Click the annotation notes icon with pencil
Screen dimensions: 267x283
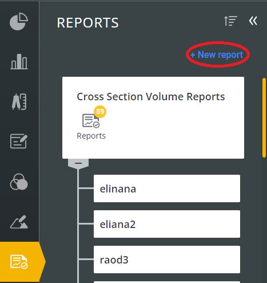pos(19,141)
